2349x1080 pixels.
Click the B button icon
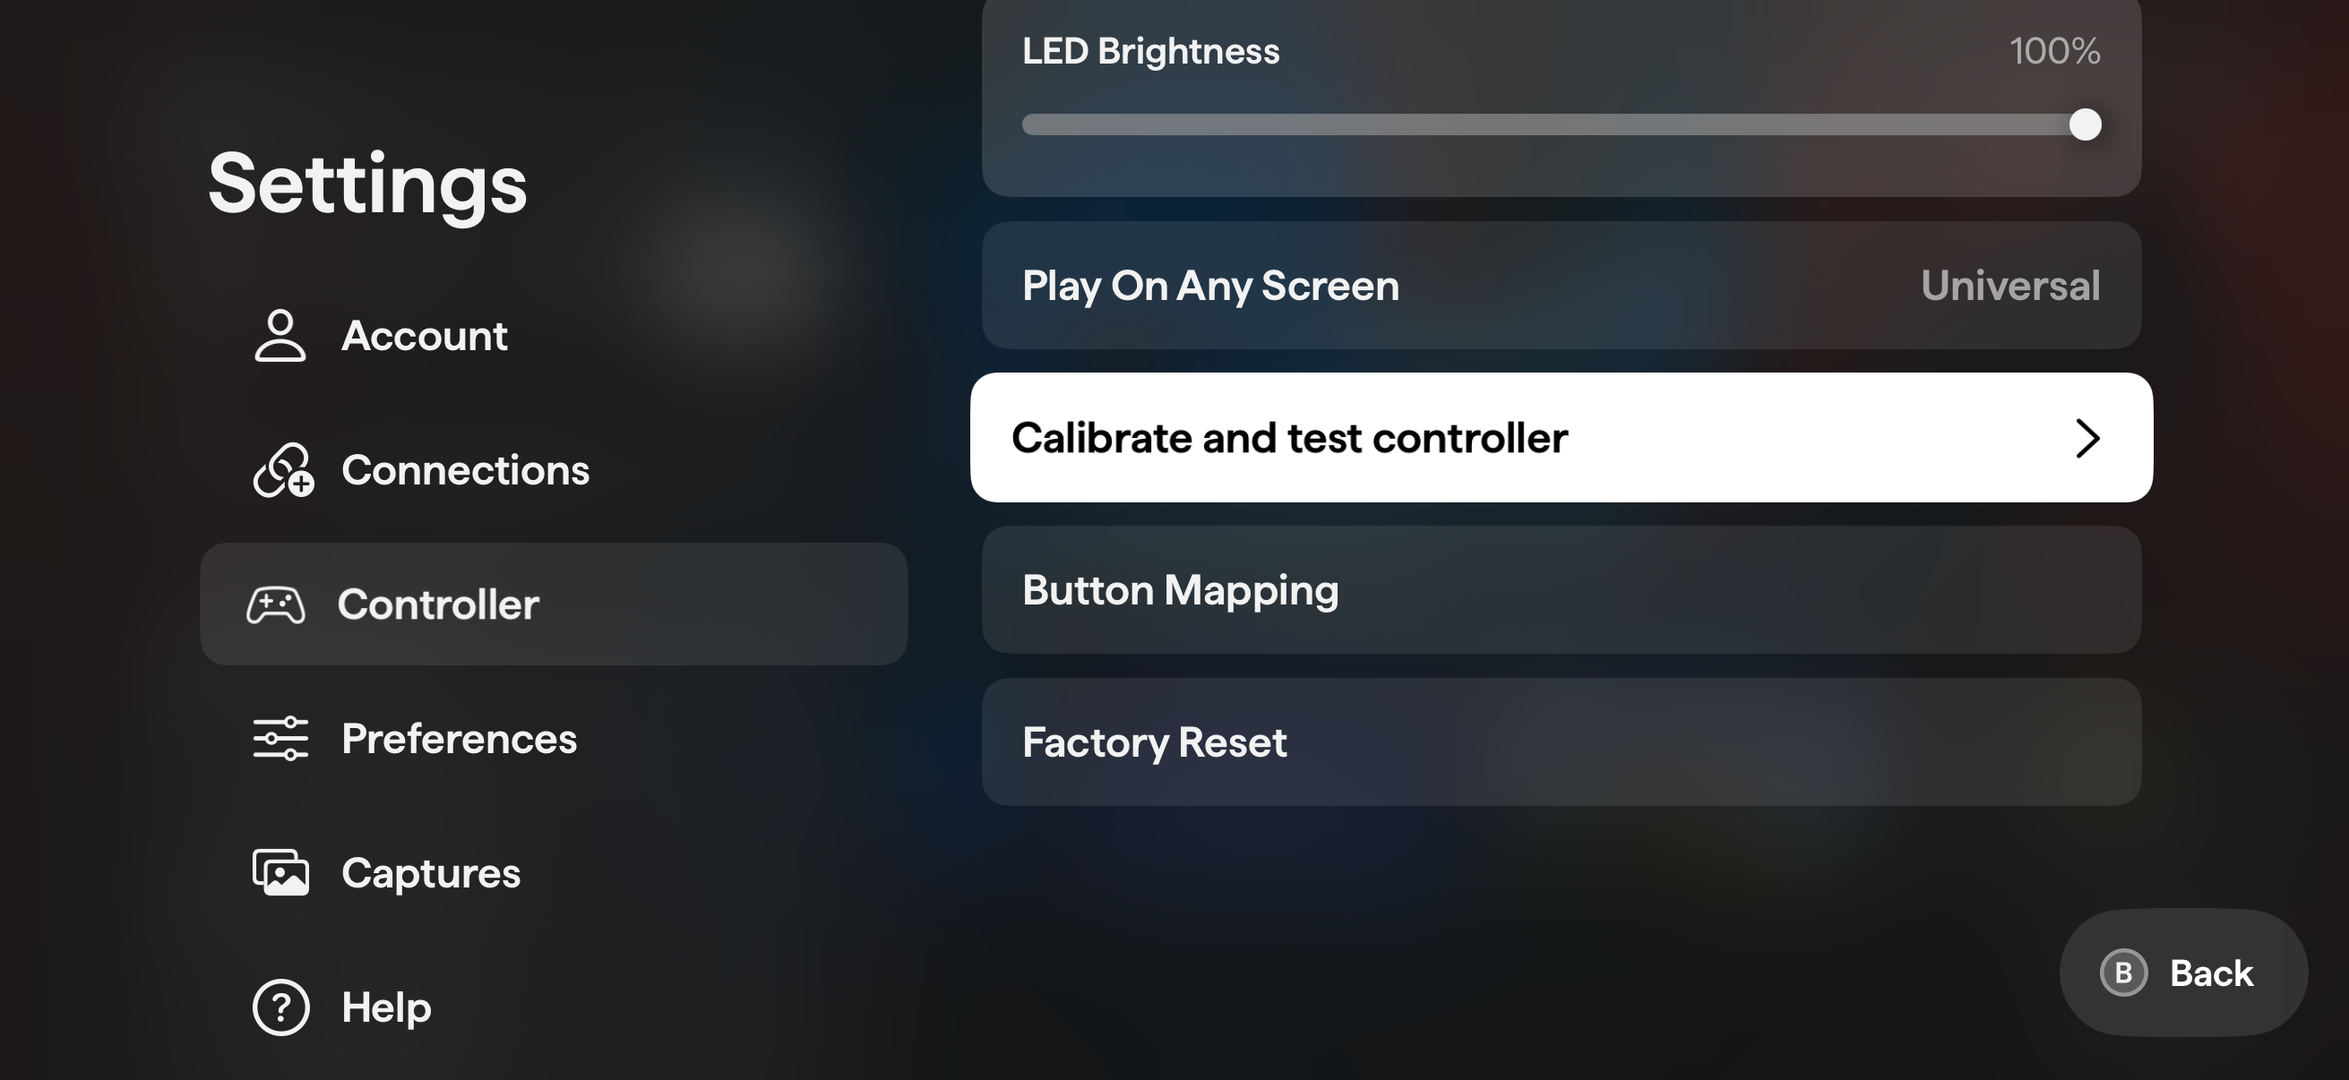pyautogui.click(x=2124, y=973)
